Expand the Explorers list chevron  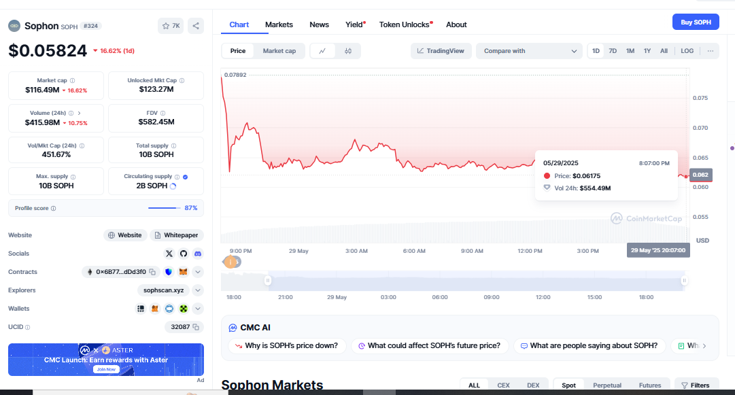(x=198, y=290)
